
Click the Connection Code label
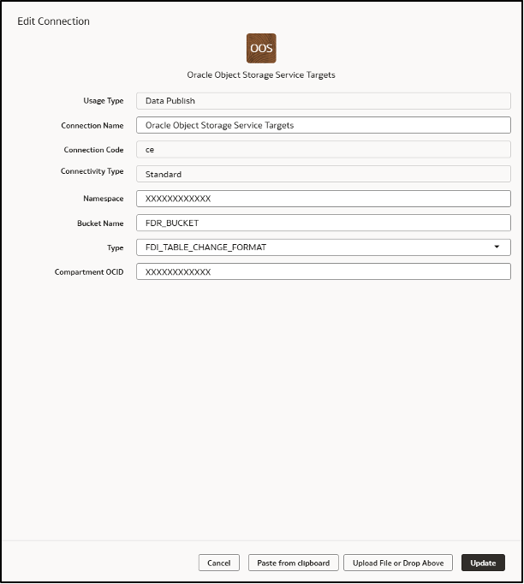pos(93,150)
